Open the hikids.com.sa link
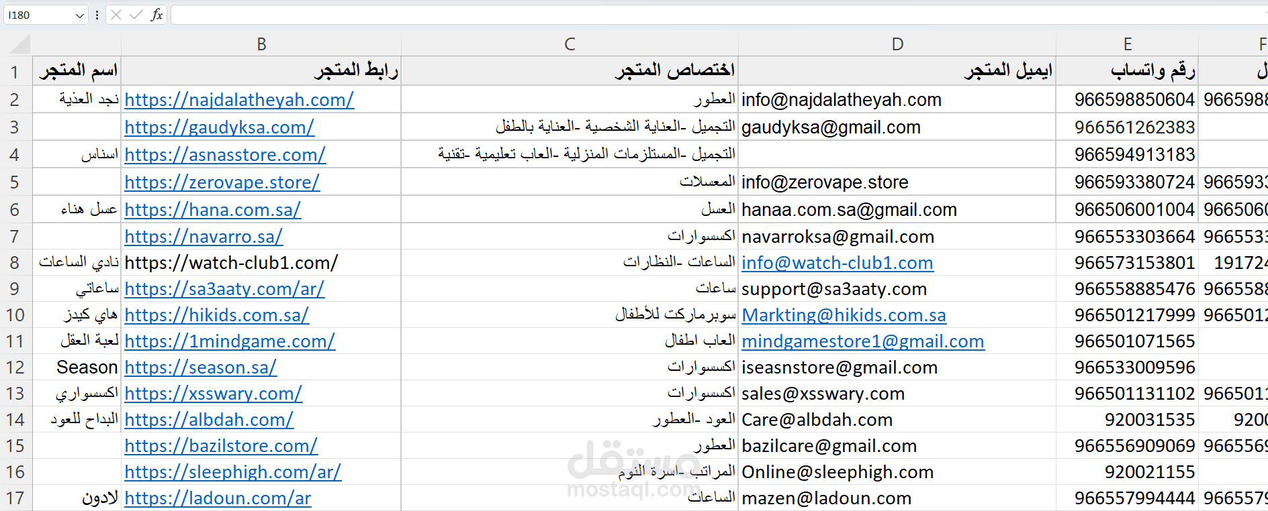This screenshot has width=1268, height=511. pyautogui.click(x=216, y=315)
